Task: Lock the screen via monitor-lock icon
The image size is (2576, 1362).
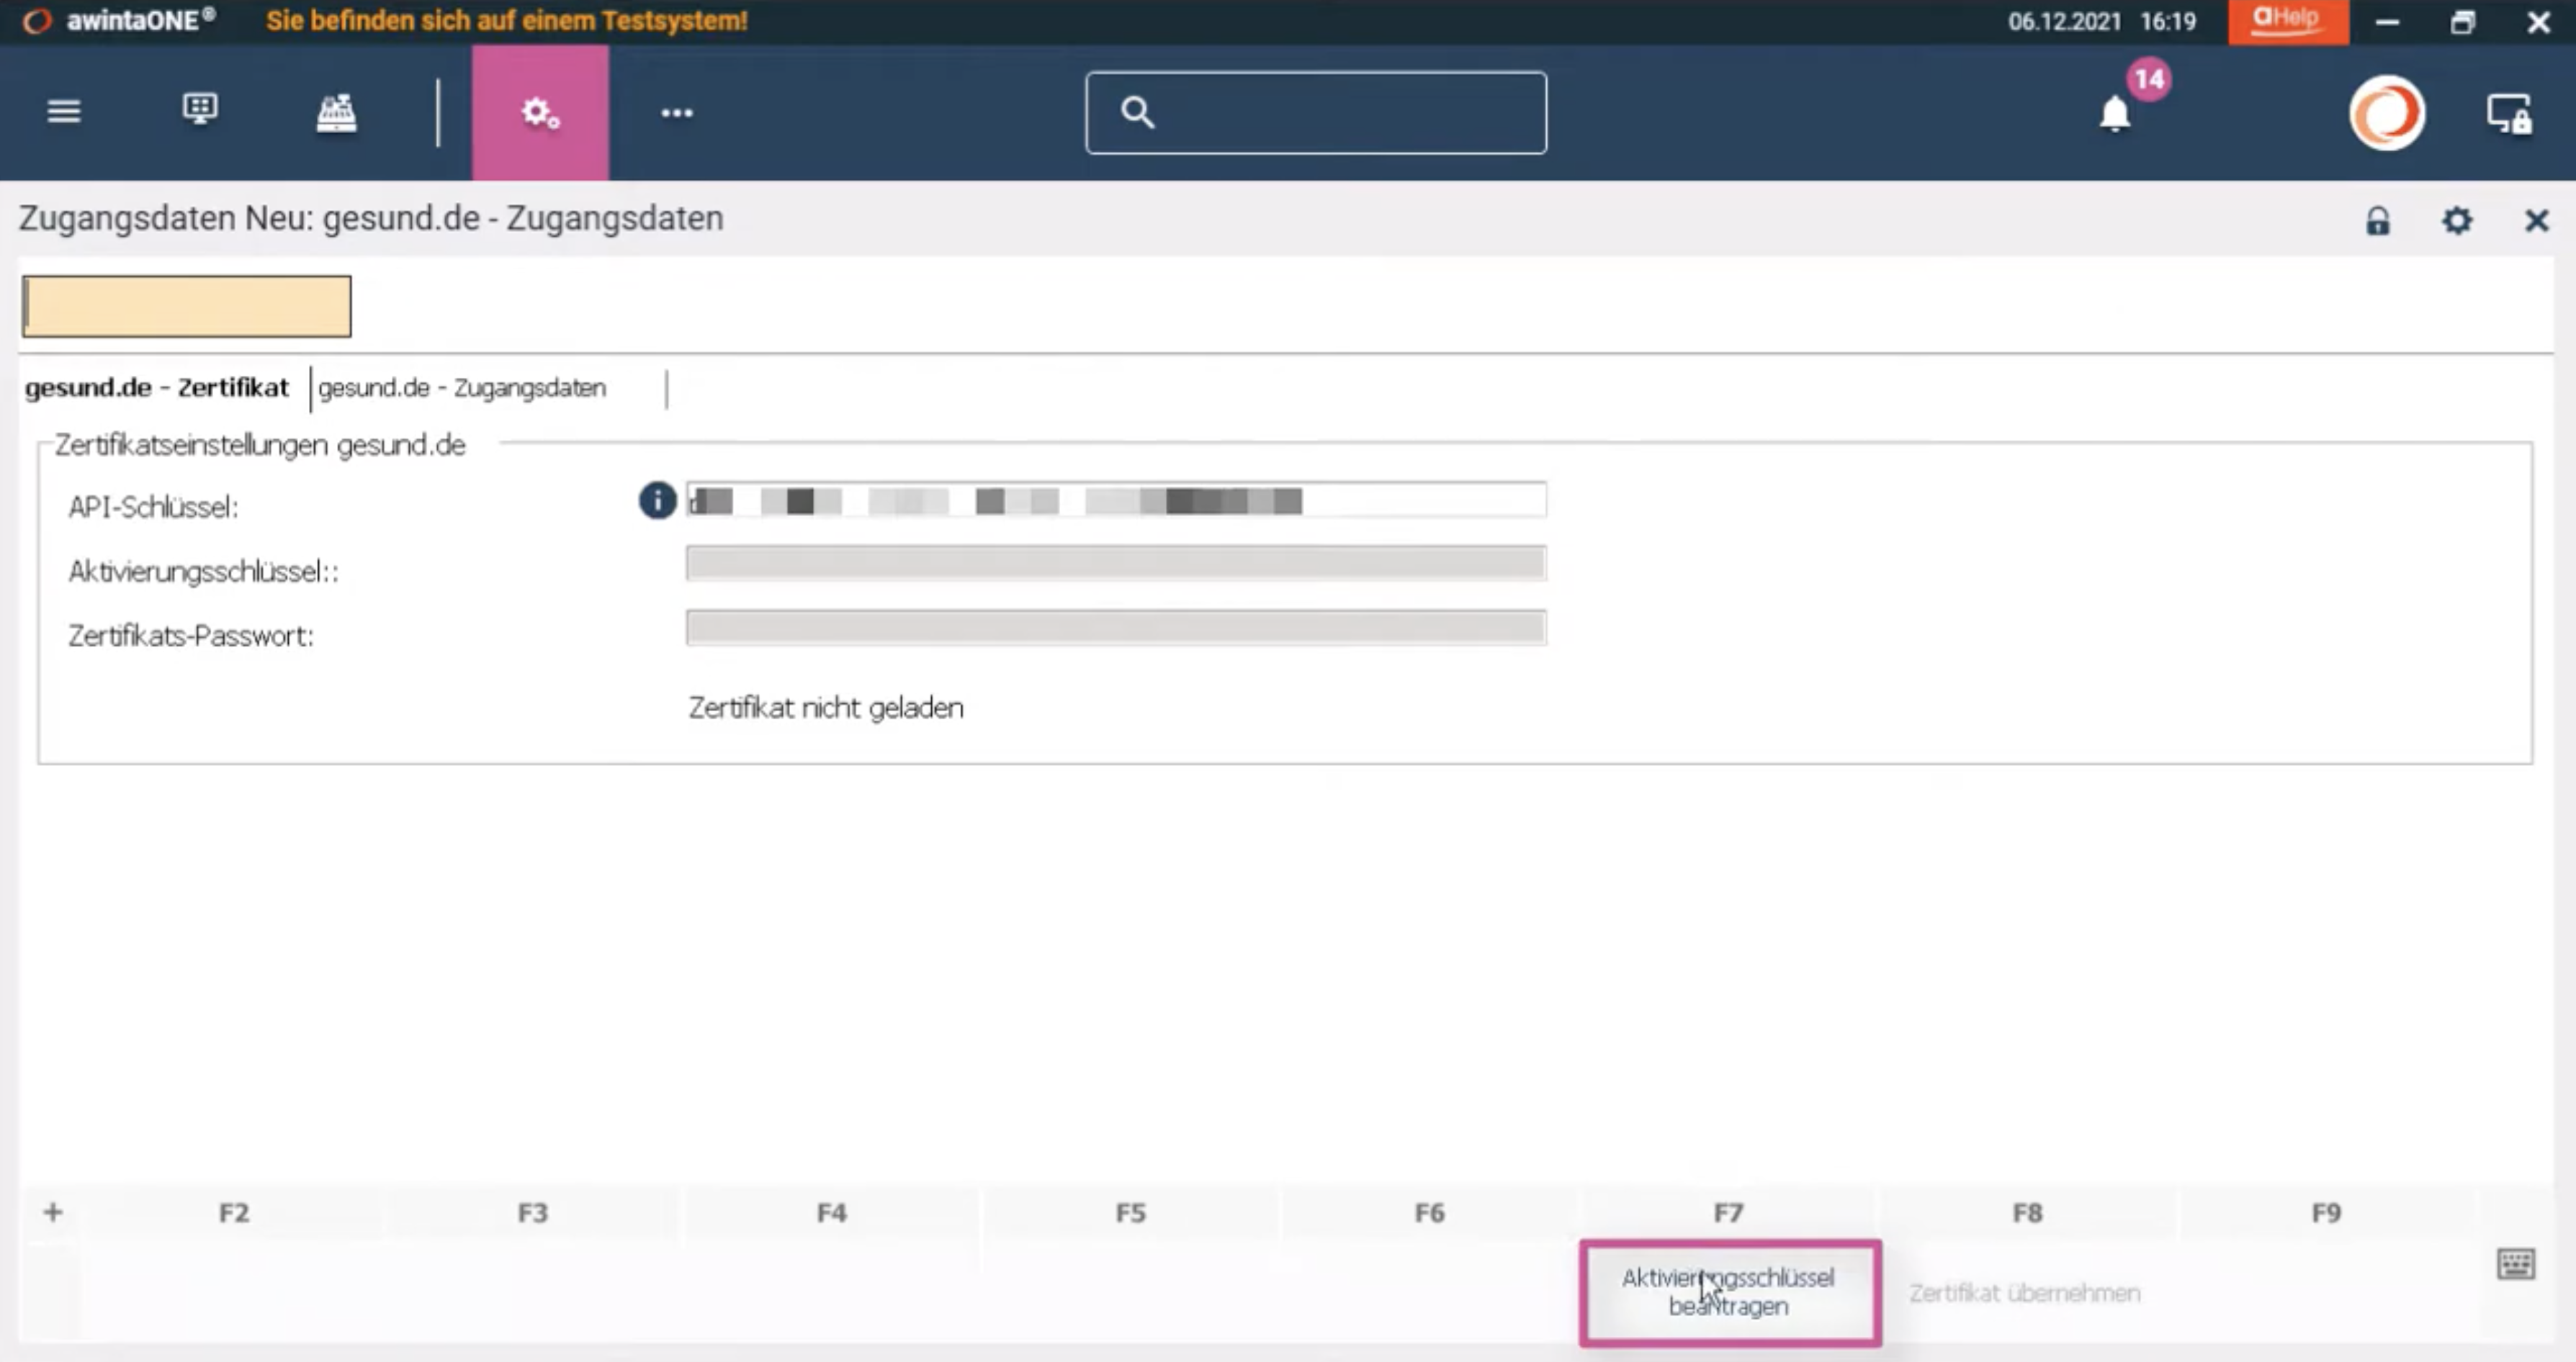Action: tap(2510, 113)
